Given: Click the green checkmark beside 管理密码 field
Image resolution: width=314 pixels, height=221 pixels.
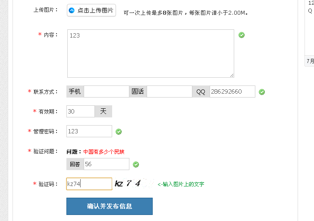Looking at the screenshot, I should coord(119,132).
